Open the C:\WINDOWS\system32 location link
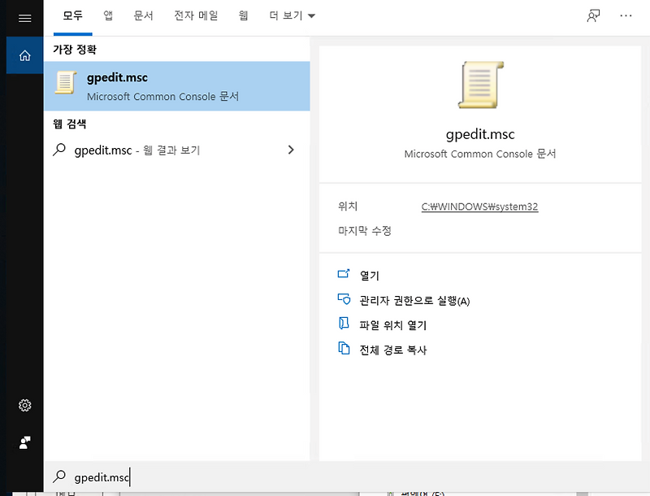Screen dimensions: 650x496 (x=479, y=207)
